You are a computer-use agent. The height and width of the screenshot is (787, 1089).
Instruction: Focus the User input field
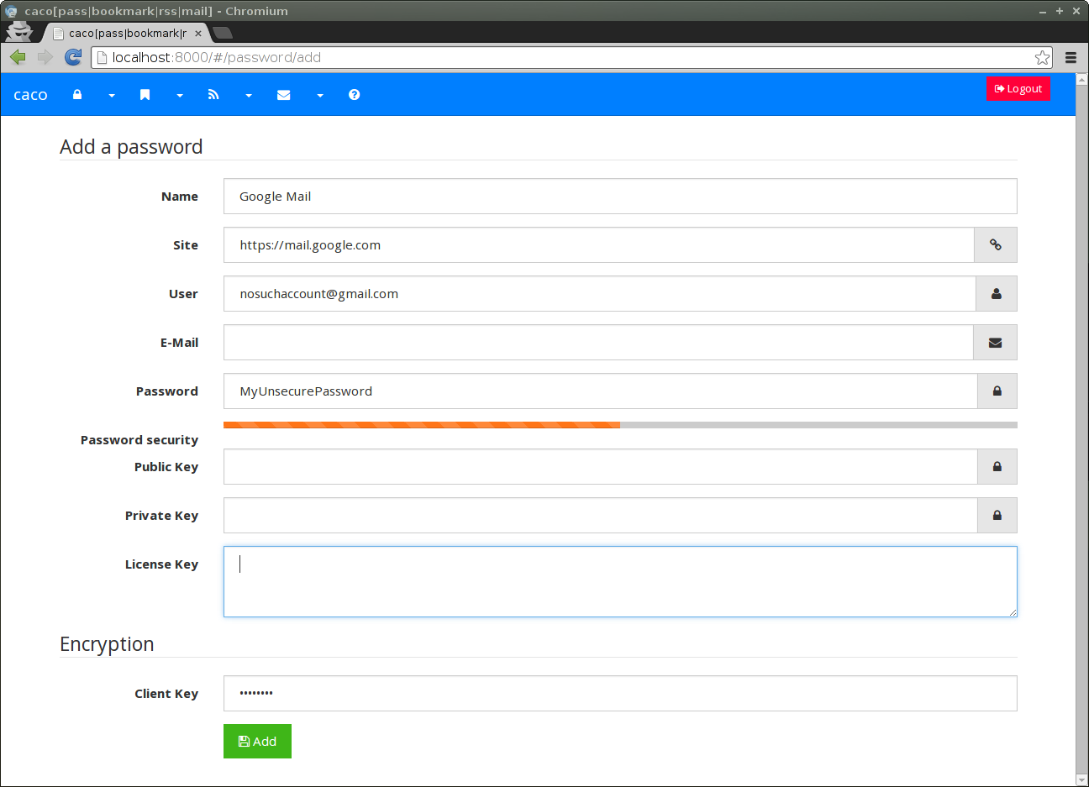pyautogui.click(x=600, y=293)
